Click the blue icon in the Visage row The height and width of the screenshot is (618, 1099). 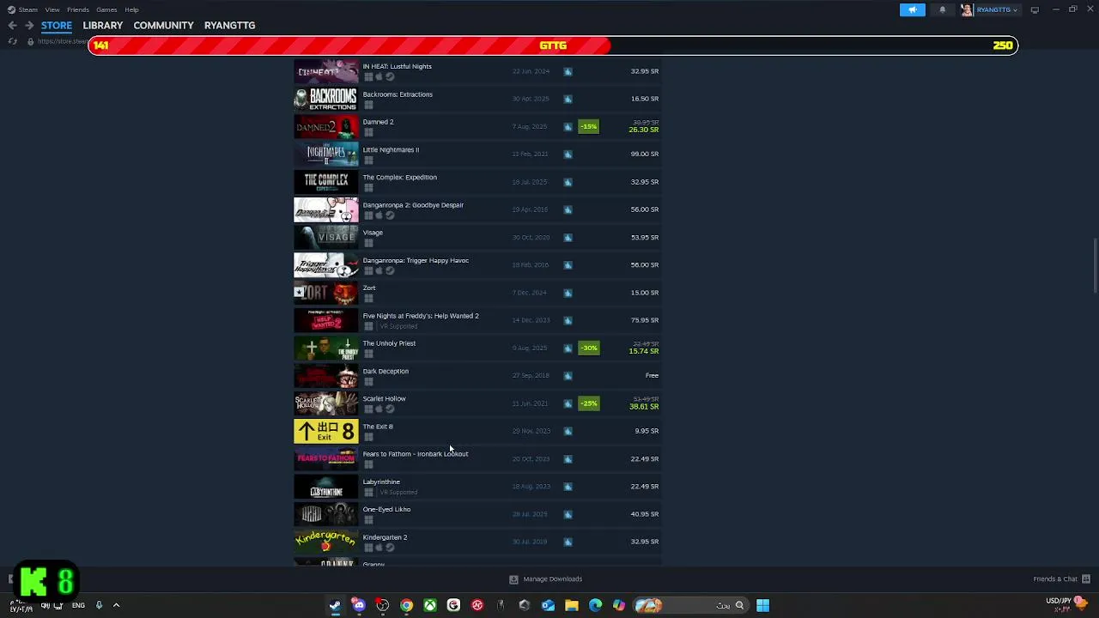tap(568, 237)
